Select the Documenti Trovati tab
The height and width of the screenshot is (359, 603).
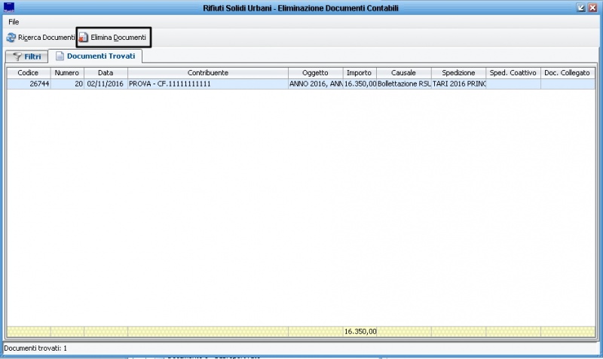coord(94,56)
